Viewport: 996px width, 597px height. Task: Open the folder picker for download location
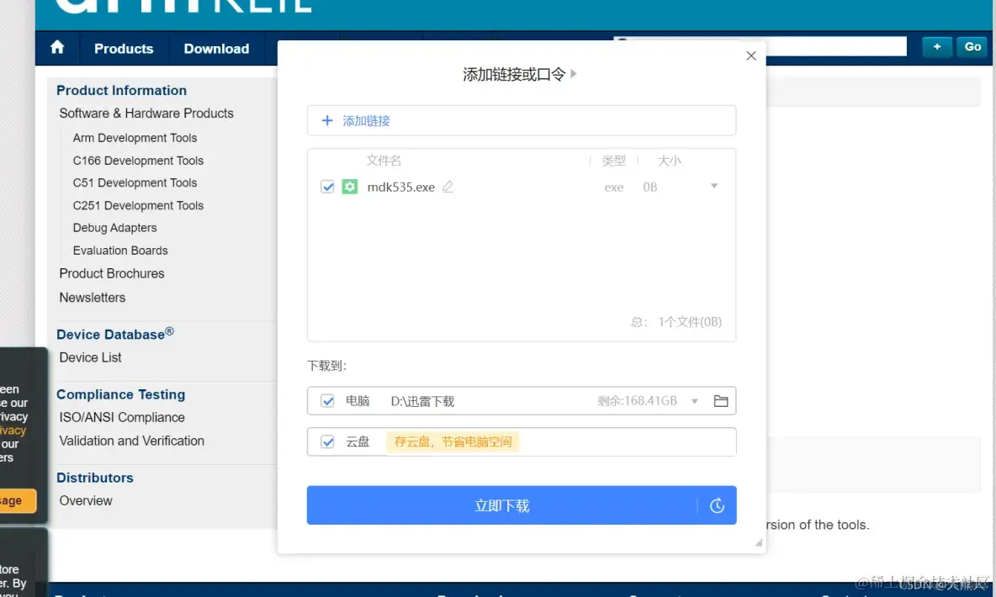pyautogui.click(x=721, y=401)
